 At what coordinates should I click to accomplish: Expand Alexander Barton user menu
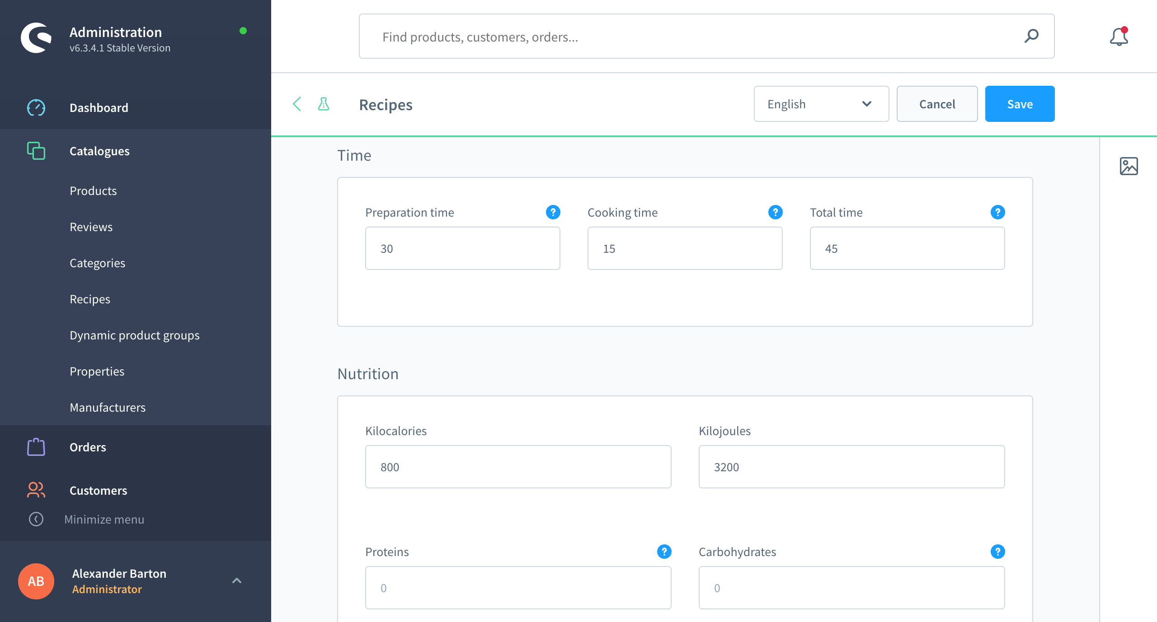tap(236, 581)
